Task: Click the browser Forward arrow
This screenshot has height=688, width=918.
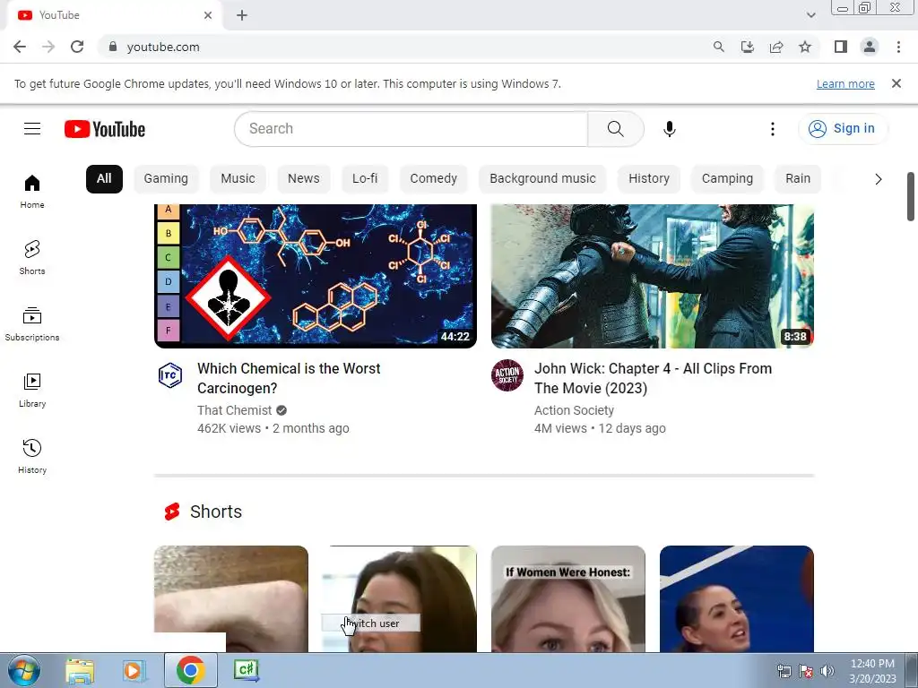Action: pos(48,47)
